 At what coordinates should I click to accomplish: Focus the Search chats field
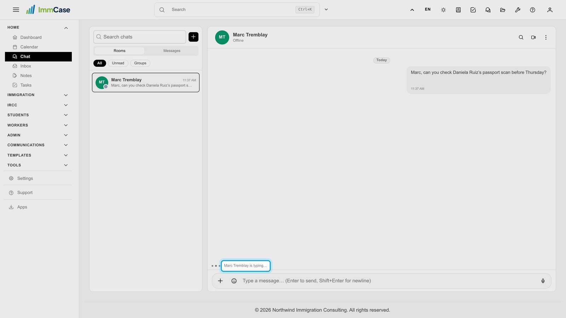(140, 37)
